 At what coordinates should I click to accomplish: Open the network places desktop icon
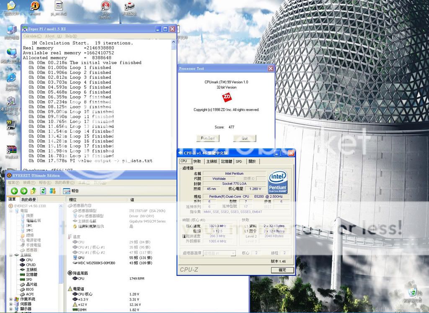pyautogui.click(x=11, y=56)
